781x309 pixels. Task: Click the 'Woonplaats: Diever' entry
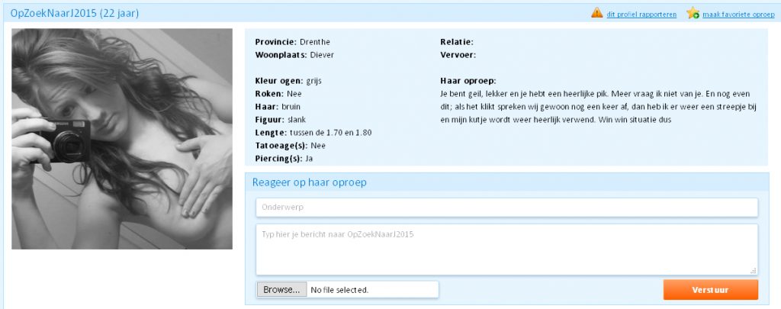294,55
